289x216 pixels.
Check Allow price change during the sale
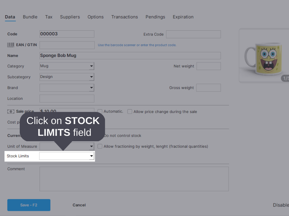[130, 111]
